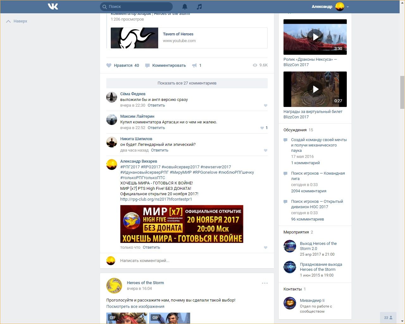Reply to Сёма Федяев's comment
This screenshot has height=324, width=405.
[x=156, y=105]
